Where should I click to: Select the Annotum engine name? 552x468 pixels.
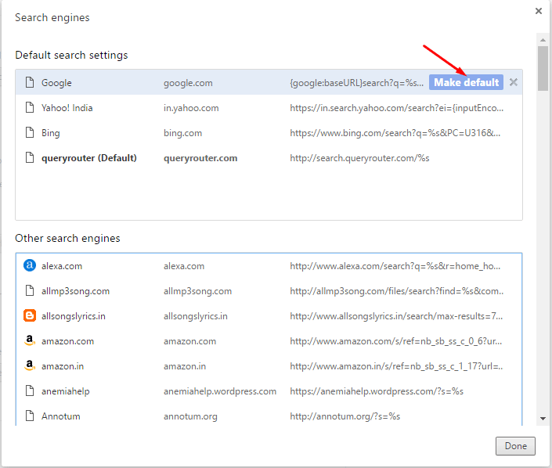click(60, 416)
